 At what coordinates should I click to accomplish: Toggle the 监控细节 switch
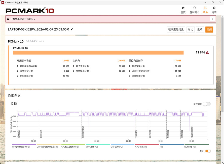point(207,104)
